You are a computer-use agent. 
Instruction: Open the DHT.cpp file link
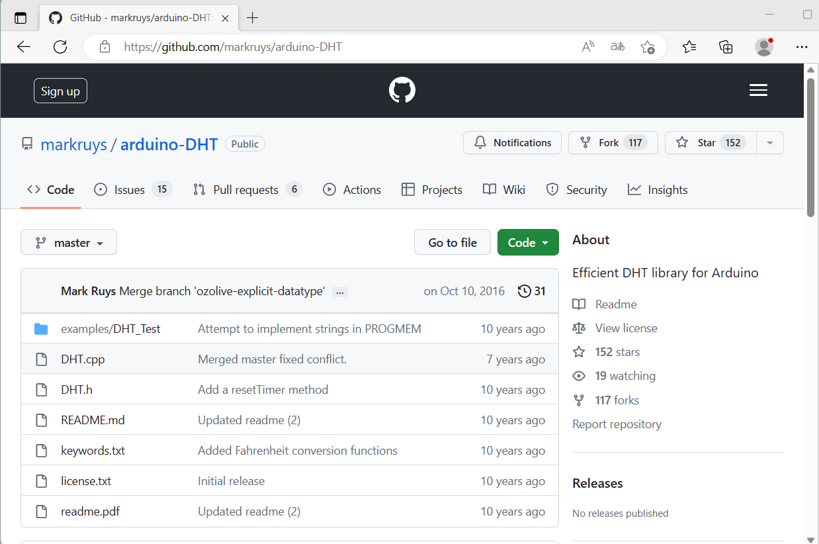click(x=83, y=359)
